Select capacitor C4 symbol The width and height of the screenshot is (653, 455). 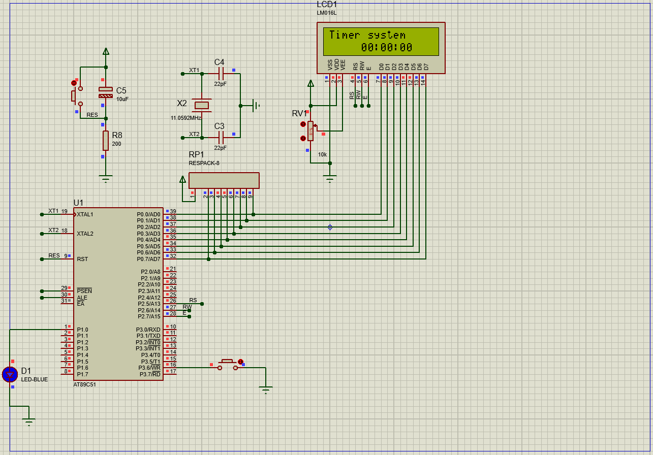[221, 74]
